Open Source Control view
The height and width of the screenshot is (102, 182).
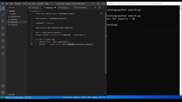click(3, 21)
